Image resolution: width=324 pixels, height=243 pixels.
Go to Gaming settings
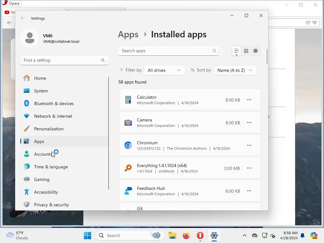pos(64,179)
